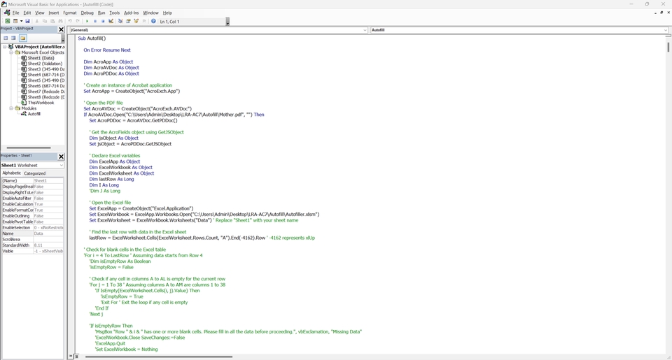This screenshot has height=360, width=672.
Task: Select the Autofill module in tree
Action: pos(34,114)
